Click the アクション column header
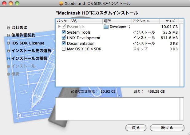Screen dimensions: 190x135 [x=146, y=21]
